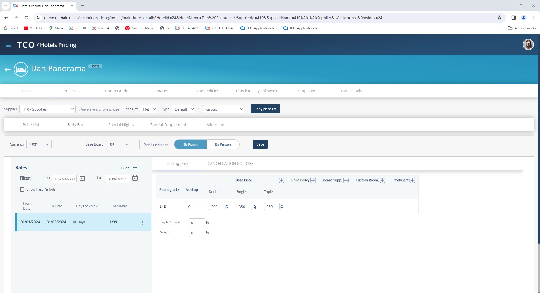Add a PayX/GetY with plus icon
Image resolution: width=540 pixels, height=293 pixels.
412,180
